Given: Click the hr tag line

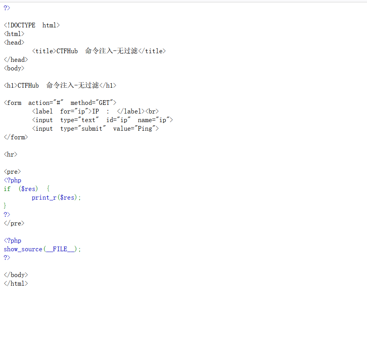Looking at the screenshot, I should coord(11,154).
